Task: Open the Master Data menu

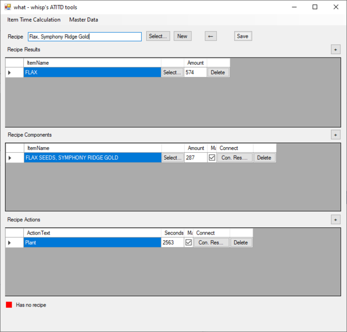Action: (84, 20)
